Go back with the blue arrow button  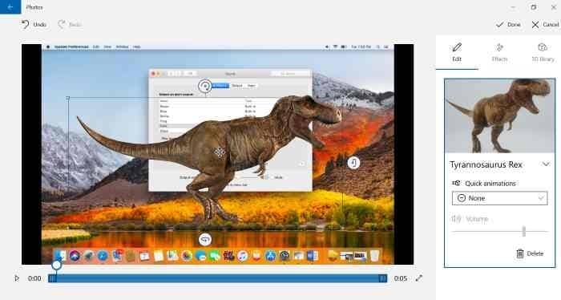(x=10, y=6)
